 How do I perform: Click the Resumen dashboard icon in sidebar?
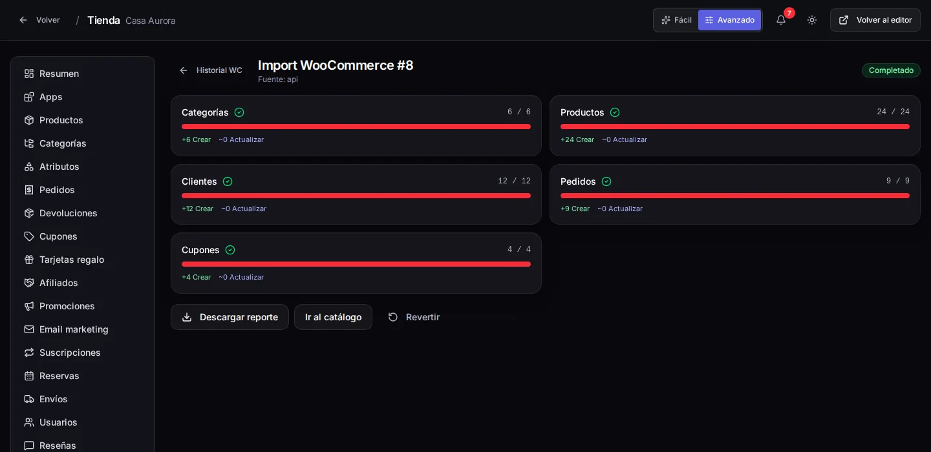click(29, 74)
